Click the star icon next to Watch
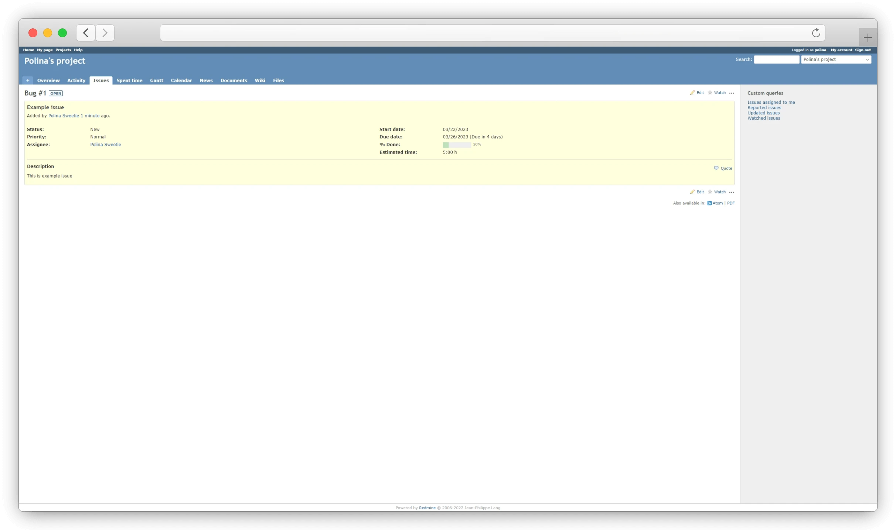This screenshot has width=896, height=530. pos(710,93)
